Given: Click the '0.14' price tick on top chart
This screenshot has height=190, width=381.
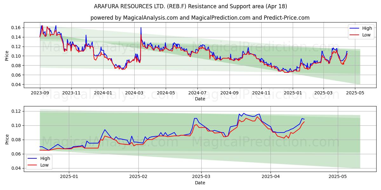Looking at the screenshot, I should (x=16, y=37).
